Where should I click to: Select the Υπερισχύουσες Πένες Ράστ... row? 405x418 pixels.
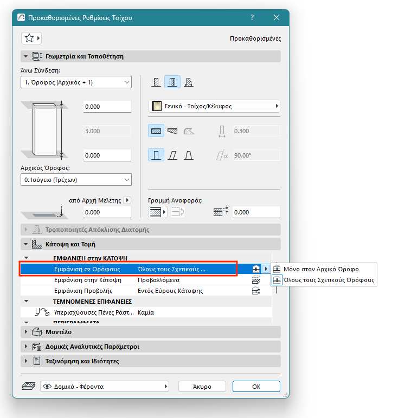[146, 312]
